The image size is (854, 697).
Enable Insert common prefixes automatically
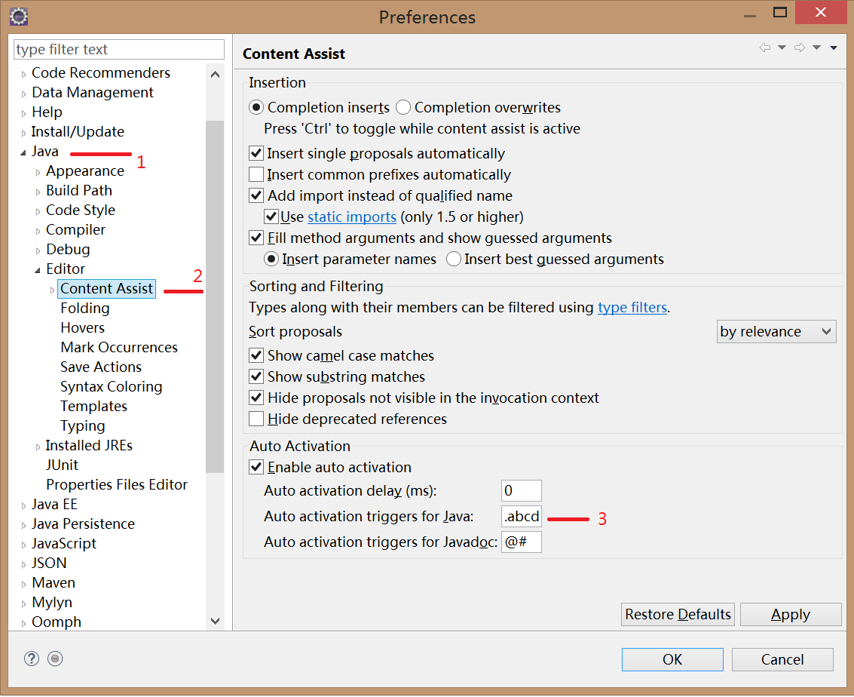point(256,175)
